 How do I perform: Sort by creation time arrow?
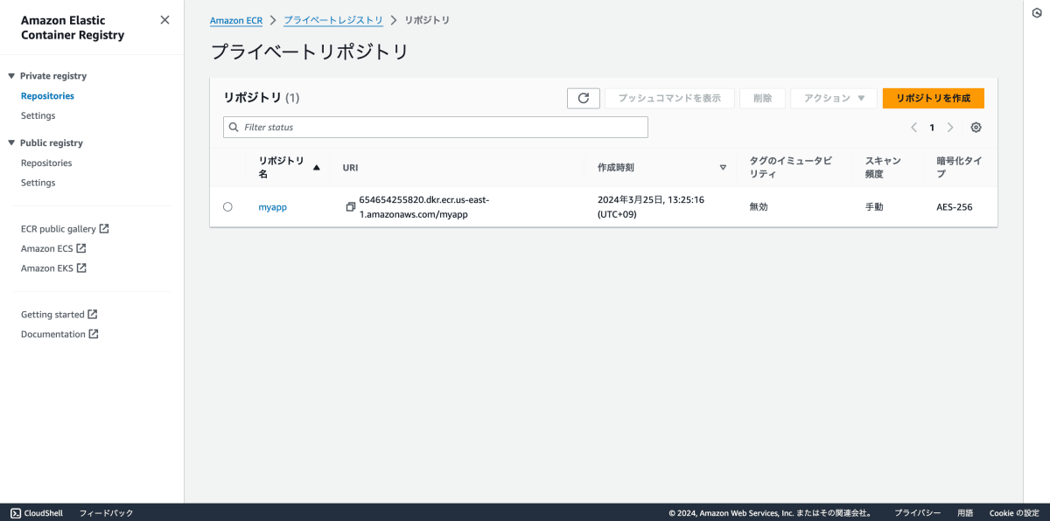723,167
